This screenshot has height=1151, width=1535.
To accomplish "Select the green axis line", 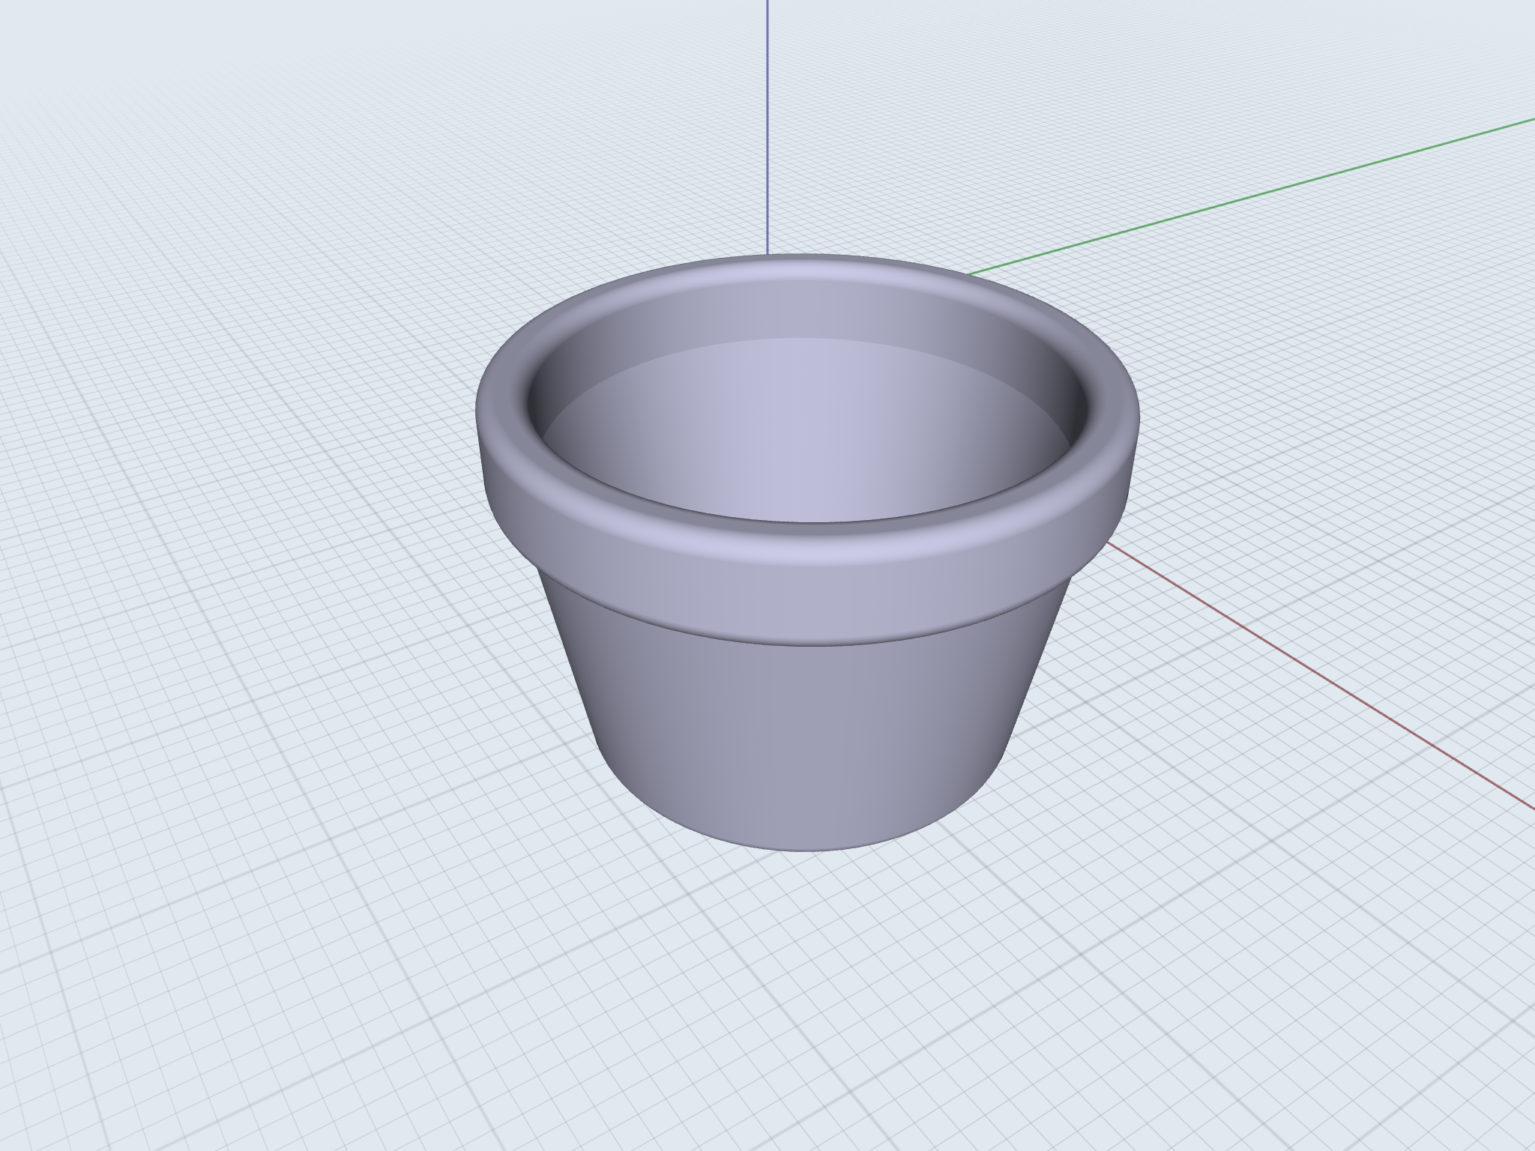I will tap(1252, 196).
